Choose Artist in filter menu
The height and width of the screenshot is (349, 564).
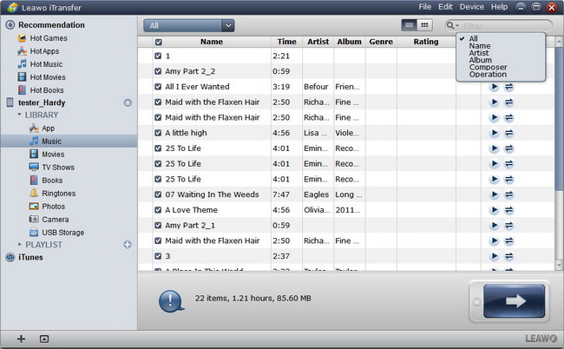[x=479, y=53]
